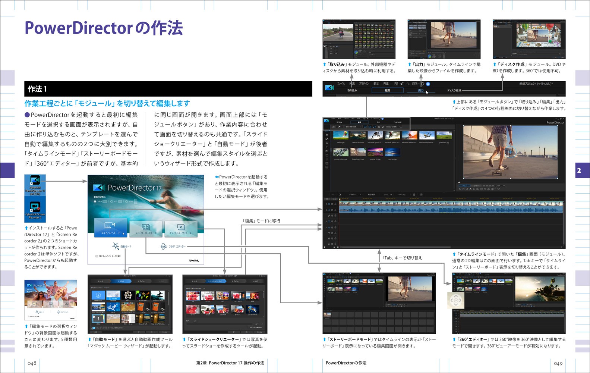Open the CyberLink Screen Recorder 2 shortcut

coord(35,207)
